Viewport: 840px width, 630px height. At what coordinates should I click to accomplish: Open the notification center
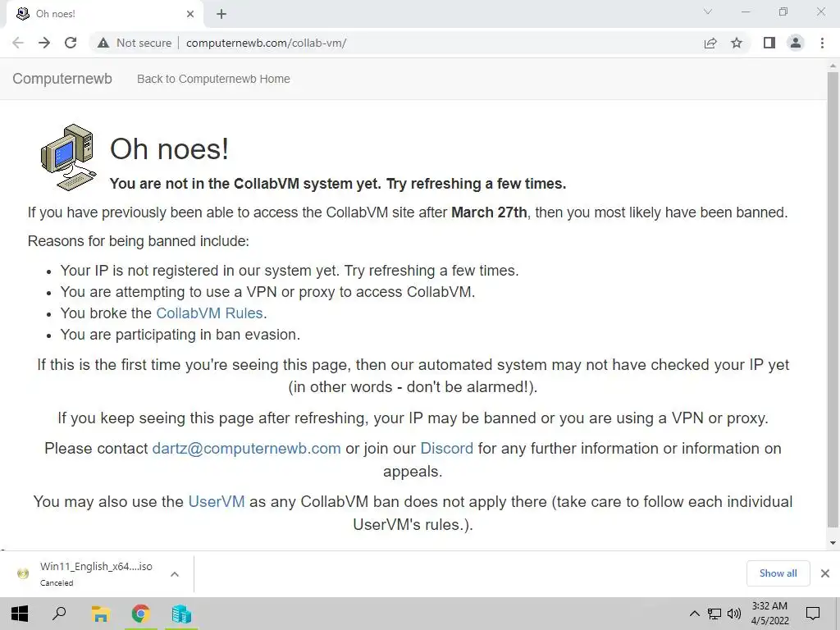pos(813,614)
